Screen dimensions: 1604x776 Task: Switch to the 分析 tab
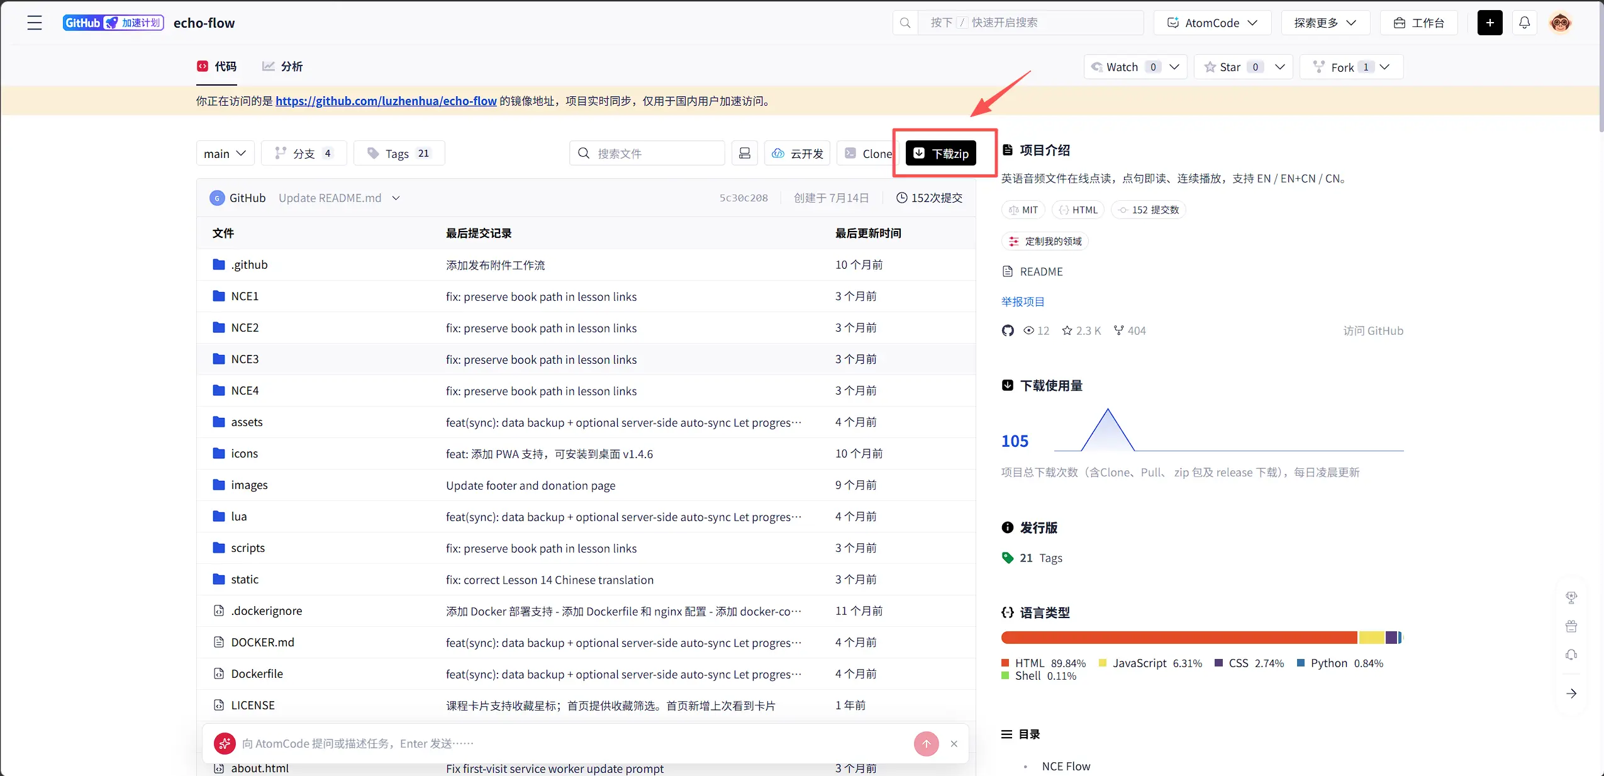(x=282, y=67)
